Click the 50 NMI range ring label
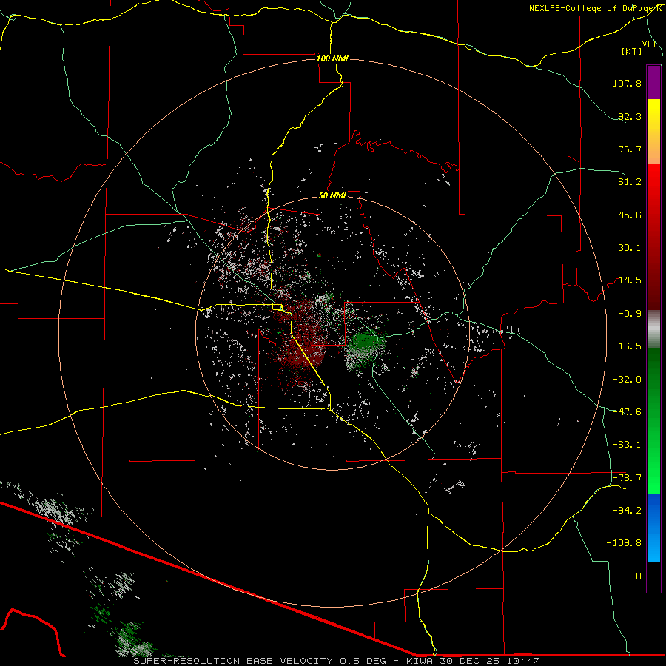The height and width of the screenshot is (666, 666). 332,195
